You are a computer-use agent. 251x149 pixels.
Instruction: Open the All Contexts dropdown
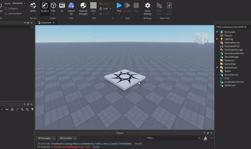(67, 138)
